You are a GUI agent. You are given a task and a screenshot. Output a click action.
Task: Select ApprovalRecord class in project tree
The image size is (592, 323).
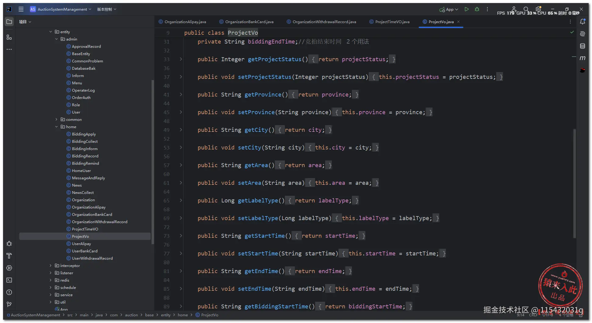86,46
